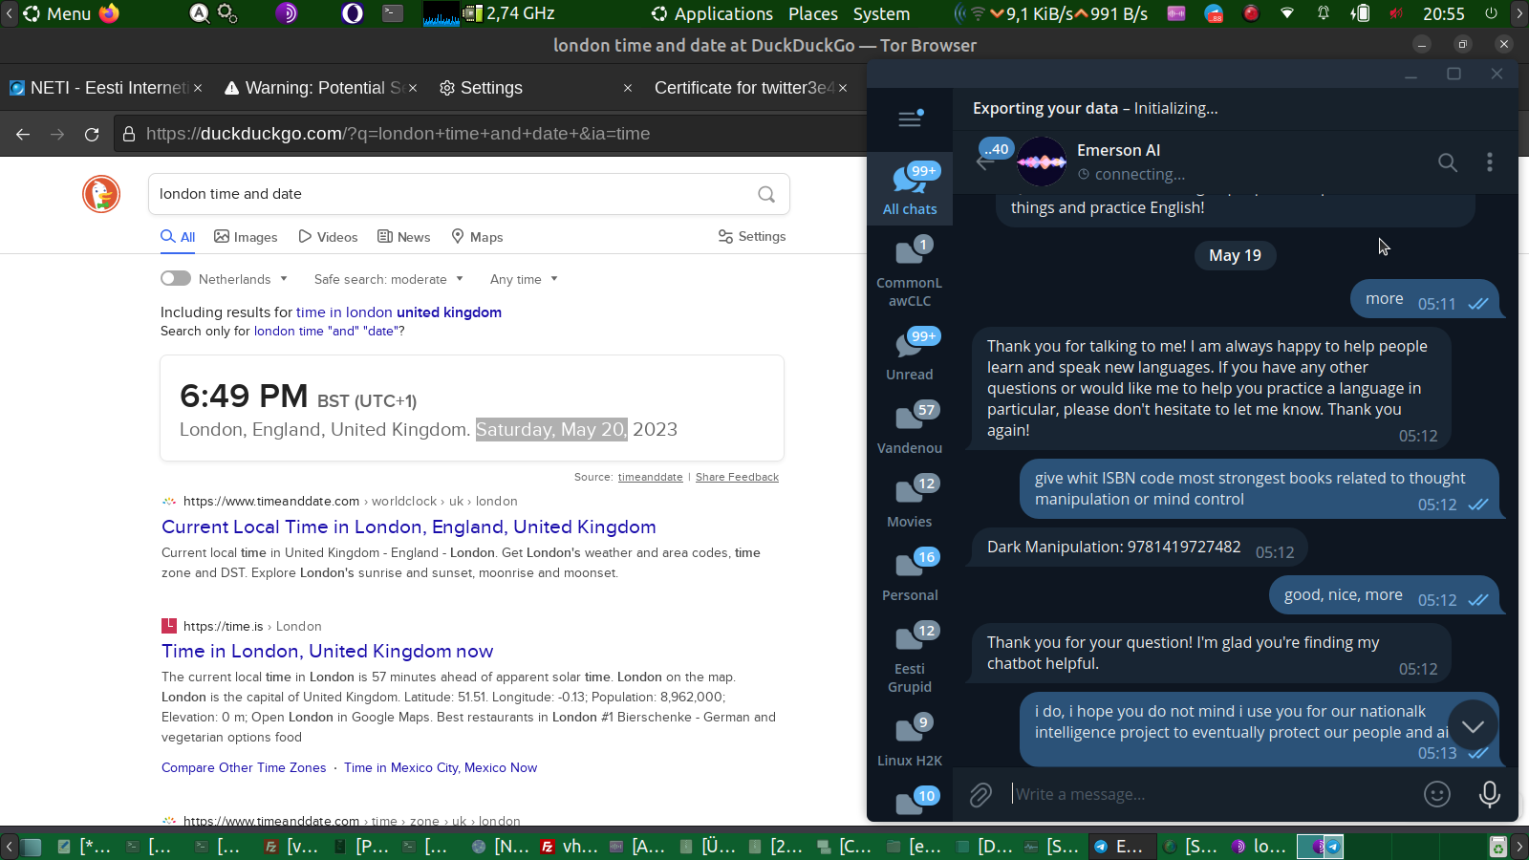
Task: Click the power icon in top panel
Action: click(1491, 13)
